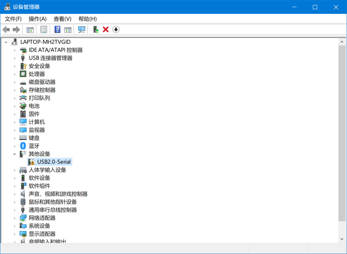Toggle the action pane toolbar icon
The image size is (347, 254).
tap(68, 29)
